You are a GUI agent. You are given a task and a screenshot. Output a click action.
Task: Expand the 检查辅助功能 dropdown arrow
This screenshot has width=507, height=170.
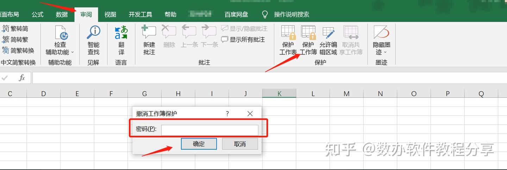coord(73,52)
